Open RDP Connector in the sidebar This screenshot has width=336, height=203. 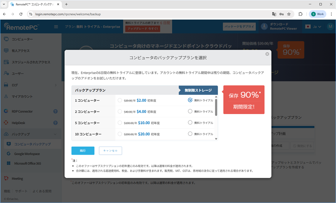22,111
